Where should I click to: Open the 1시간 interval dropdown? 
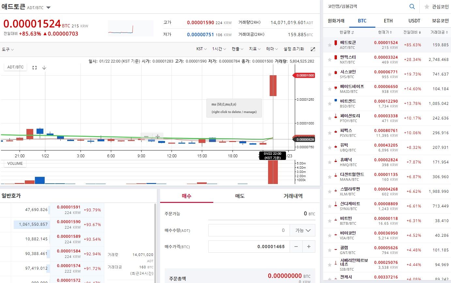click(x=219, y=49)
